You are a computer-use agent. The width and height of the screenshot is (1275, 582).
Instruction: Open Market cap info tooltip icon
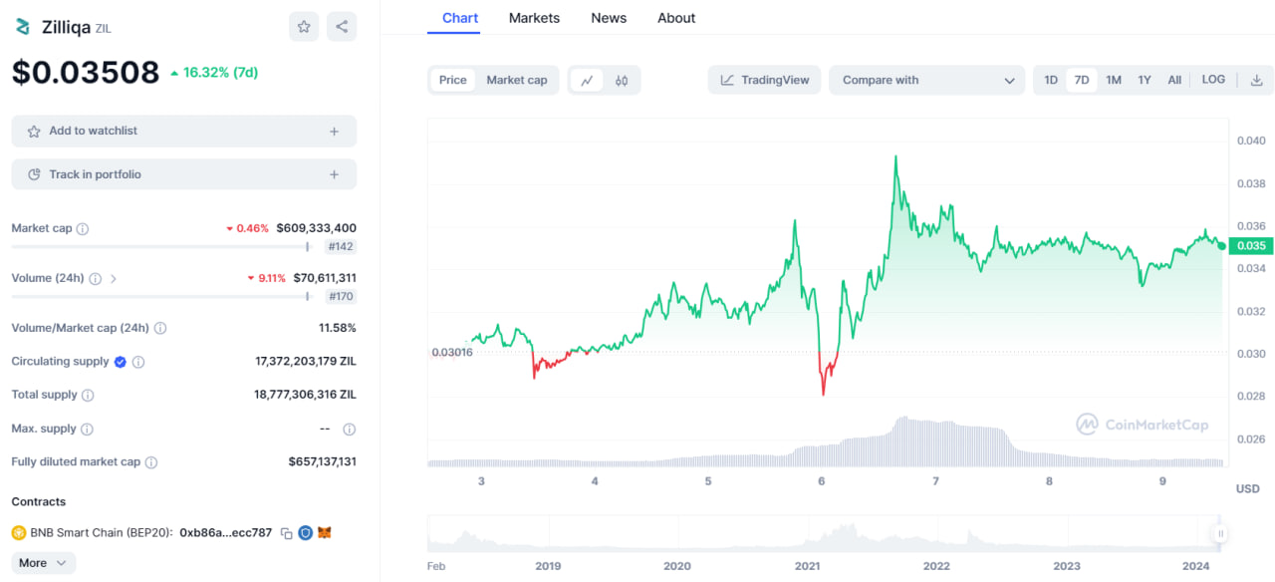tap(83, 229)
